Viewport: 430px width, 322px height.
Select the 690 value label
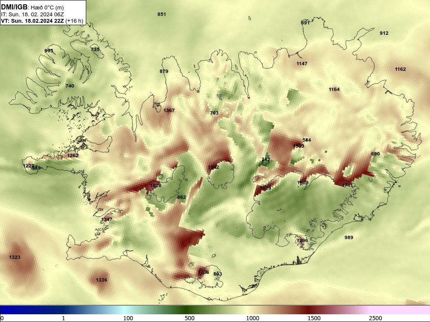375,154
